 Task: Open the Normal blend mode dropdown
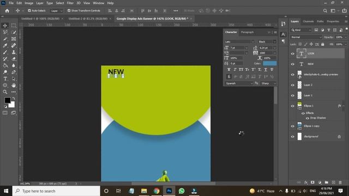[x=306, y=38]
